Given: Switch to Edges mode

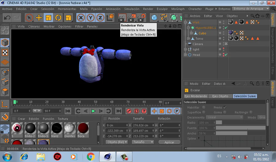Looking at the screenshot, I should click(x=5, y=82).
